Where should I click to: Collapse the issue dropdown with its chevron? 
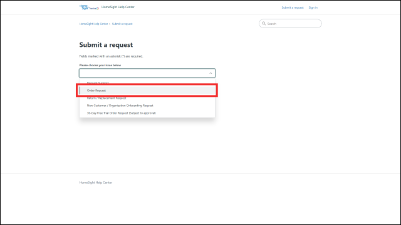coord(211,73)
